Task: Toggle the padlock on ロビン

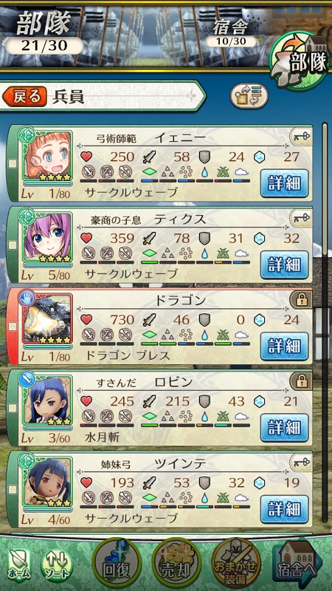Action: click(300, 380)
